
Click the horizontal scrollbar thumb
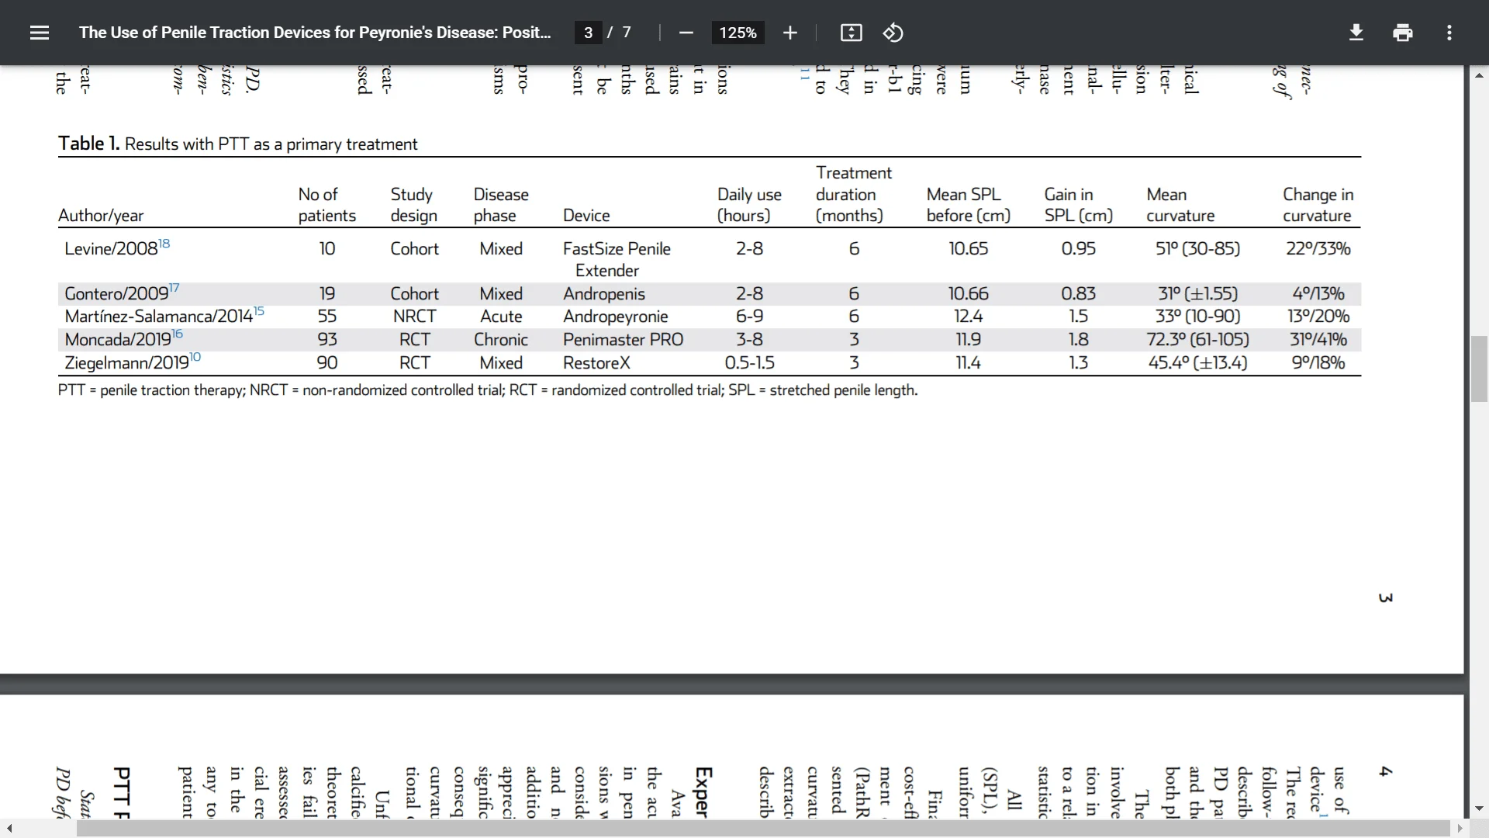click(x=763, y=829)
